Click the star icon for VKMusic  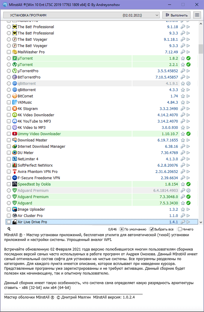[183, 103]
